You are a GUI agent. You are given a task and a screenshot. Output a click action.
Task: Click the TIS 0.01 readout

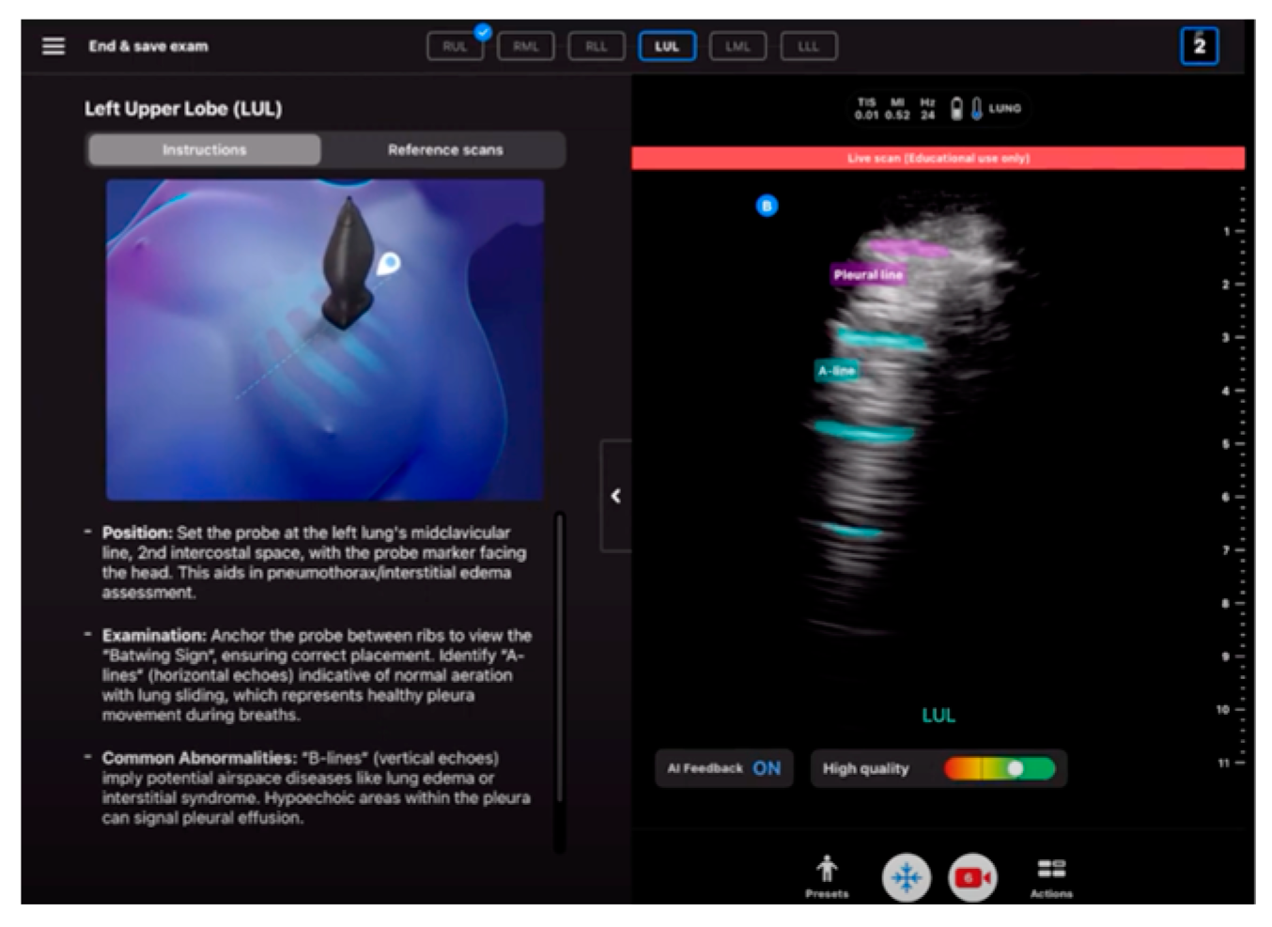(x=866, y=108)
